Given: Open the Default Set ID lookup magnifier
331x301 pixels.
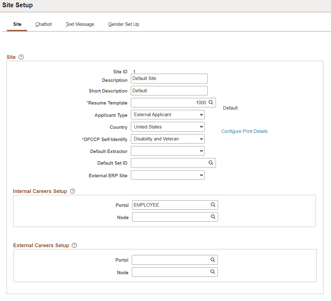Looking at the screenshot, I should (211, 163).
